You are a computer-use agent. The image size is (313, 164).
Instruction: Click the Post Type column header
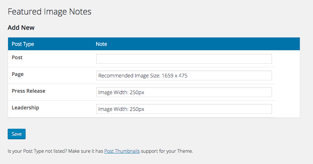[x=23, y=44]
